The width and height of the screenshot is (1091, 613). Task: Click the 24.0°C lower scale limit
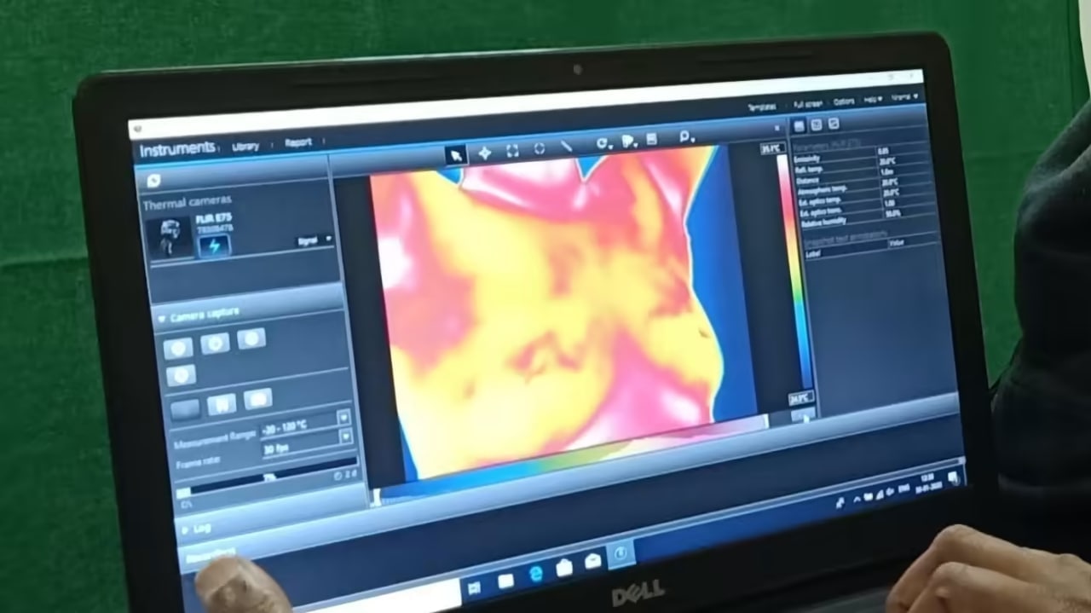pos(799,398)
